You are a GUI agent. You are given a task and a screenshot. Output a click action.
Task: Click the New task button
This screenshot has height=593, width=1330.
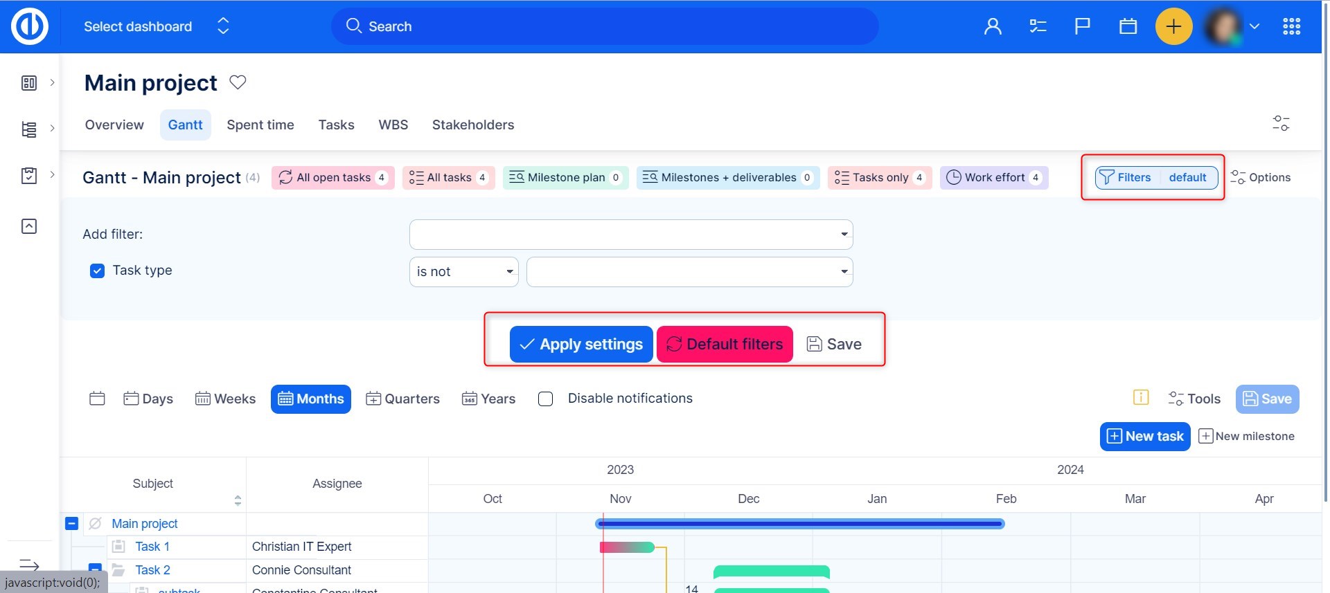pos(1144,437)
